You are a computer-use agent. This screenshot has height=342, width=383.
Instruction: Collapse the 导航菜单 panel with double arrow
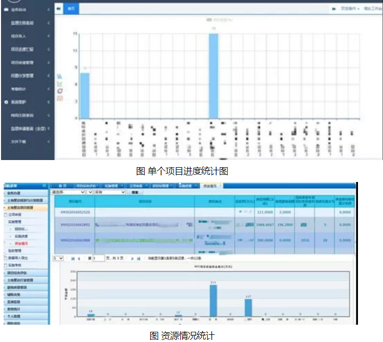pos(44,186)
